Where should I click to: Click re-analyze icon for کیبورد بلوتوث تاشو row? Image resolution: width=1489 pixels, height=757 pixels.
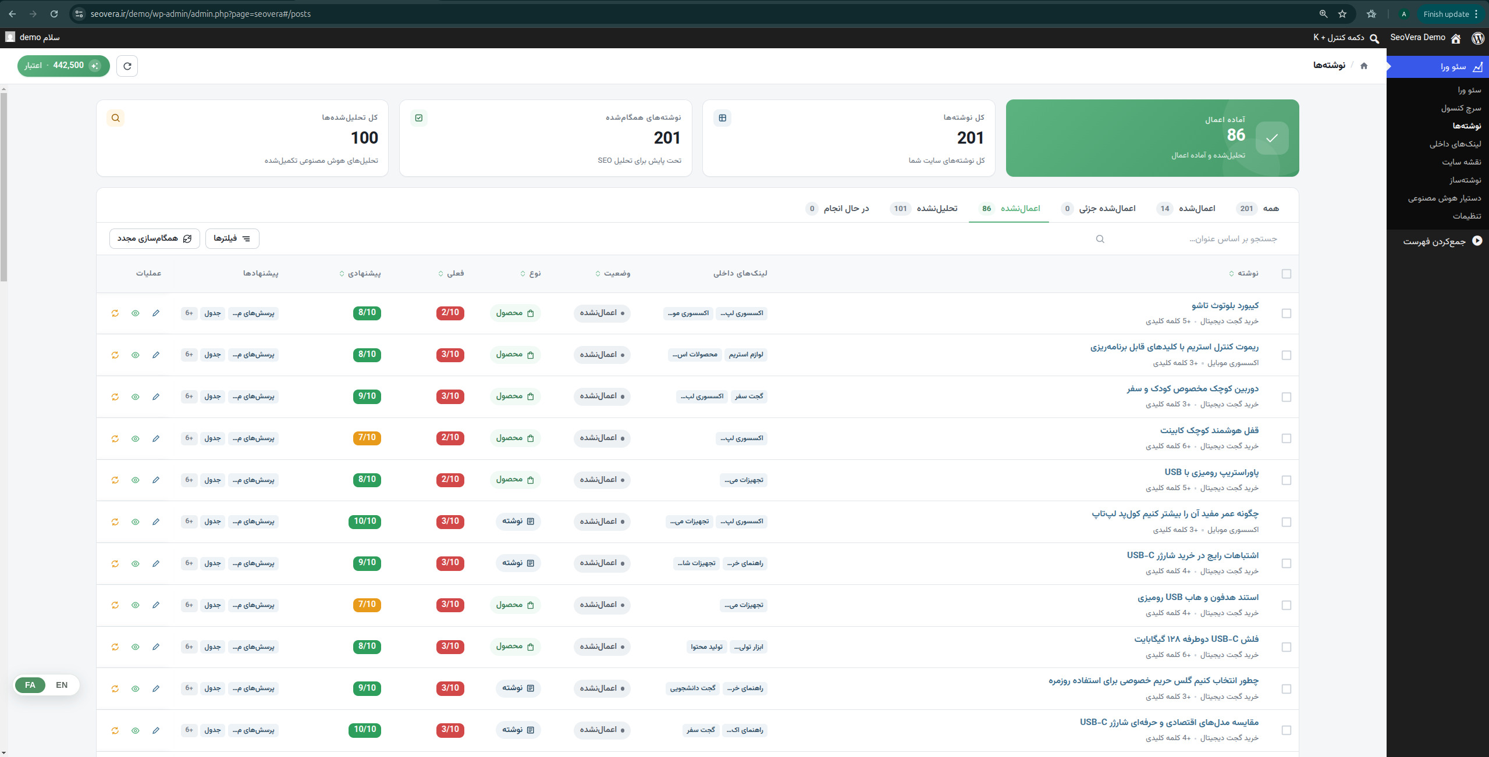point(115,313)
